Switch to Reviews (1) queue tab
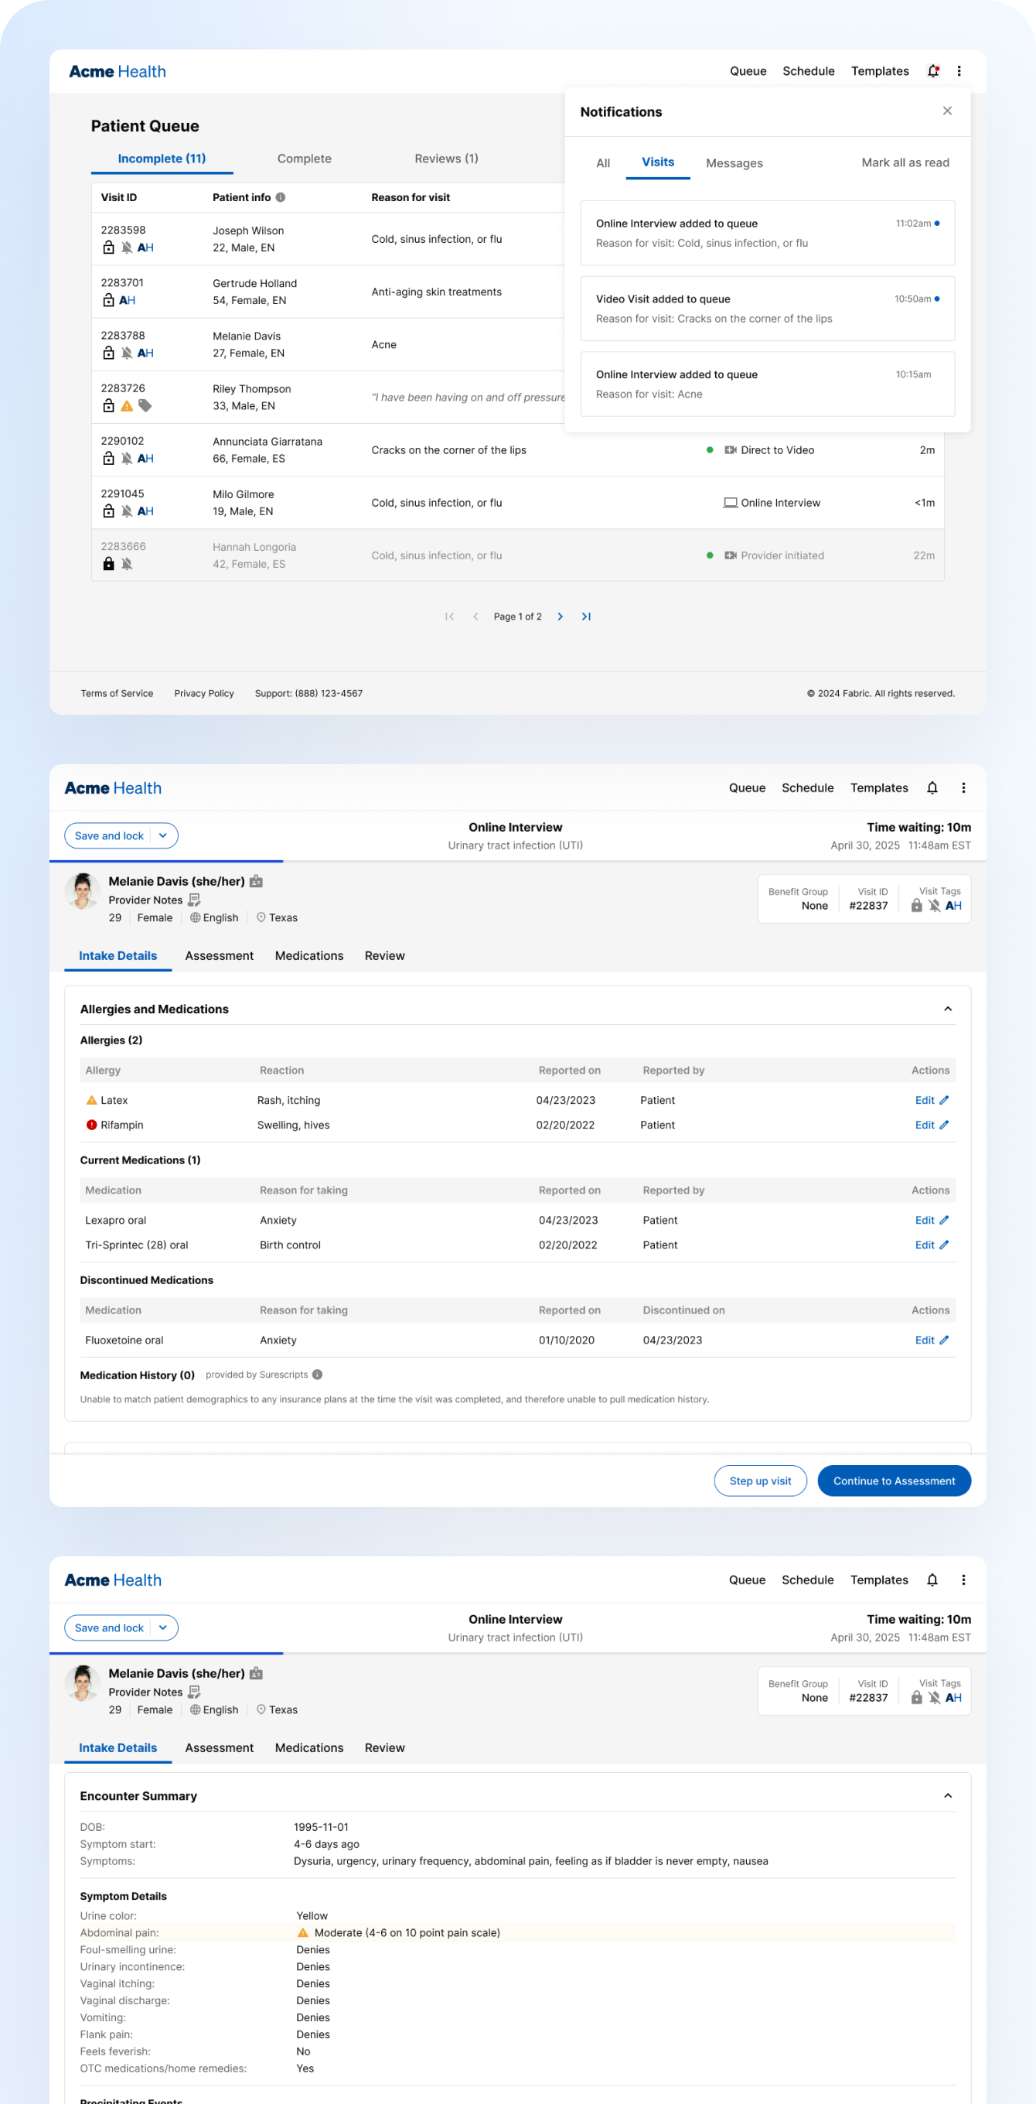 tap(447, 159)
